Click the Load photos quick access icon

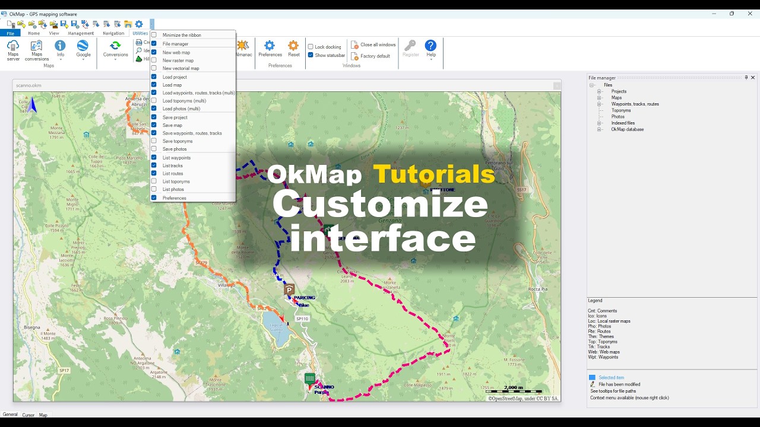pyautogui.click(x=53, y=24)
